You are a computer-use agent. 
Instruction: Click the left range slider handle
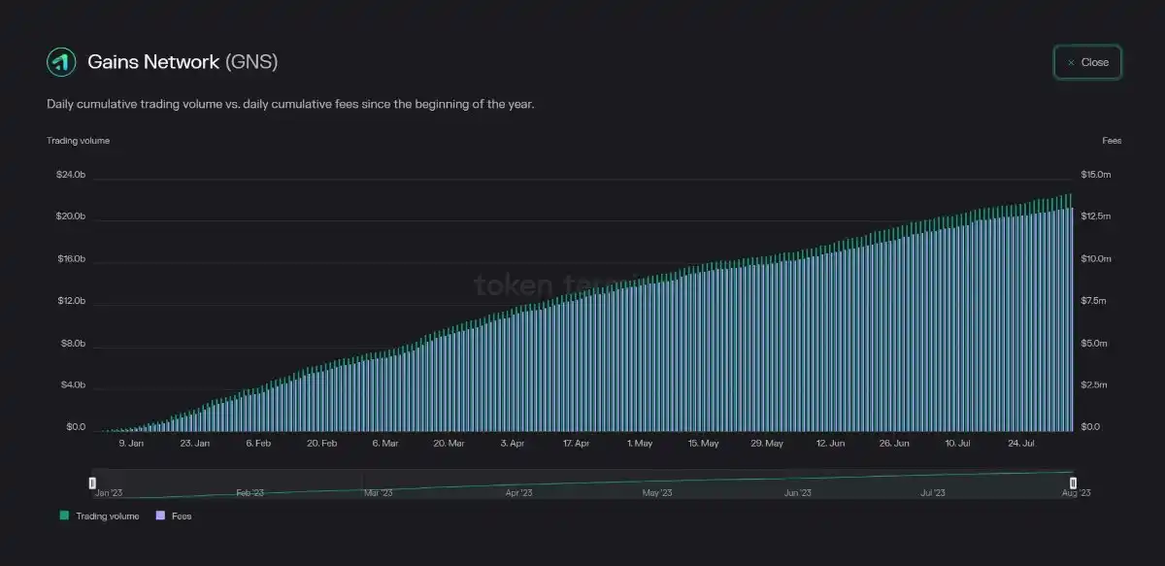(x=92, y=483)
